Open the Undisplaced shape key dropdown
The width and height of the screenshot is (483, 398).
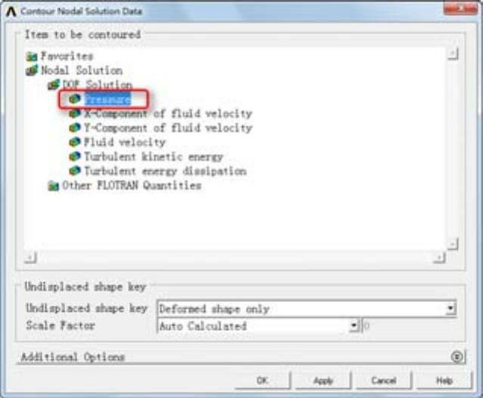point(450,308)
